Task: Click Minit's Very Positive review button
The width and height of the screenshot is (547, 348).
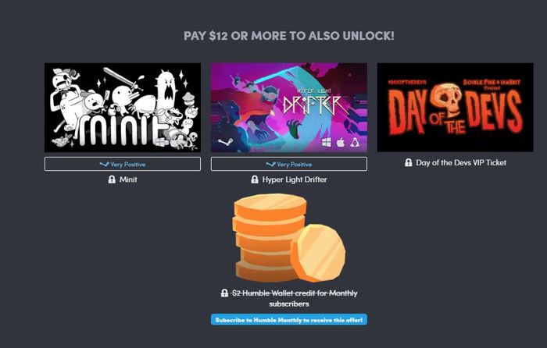Action: pos(123,164)
